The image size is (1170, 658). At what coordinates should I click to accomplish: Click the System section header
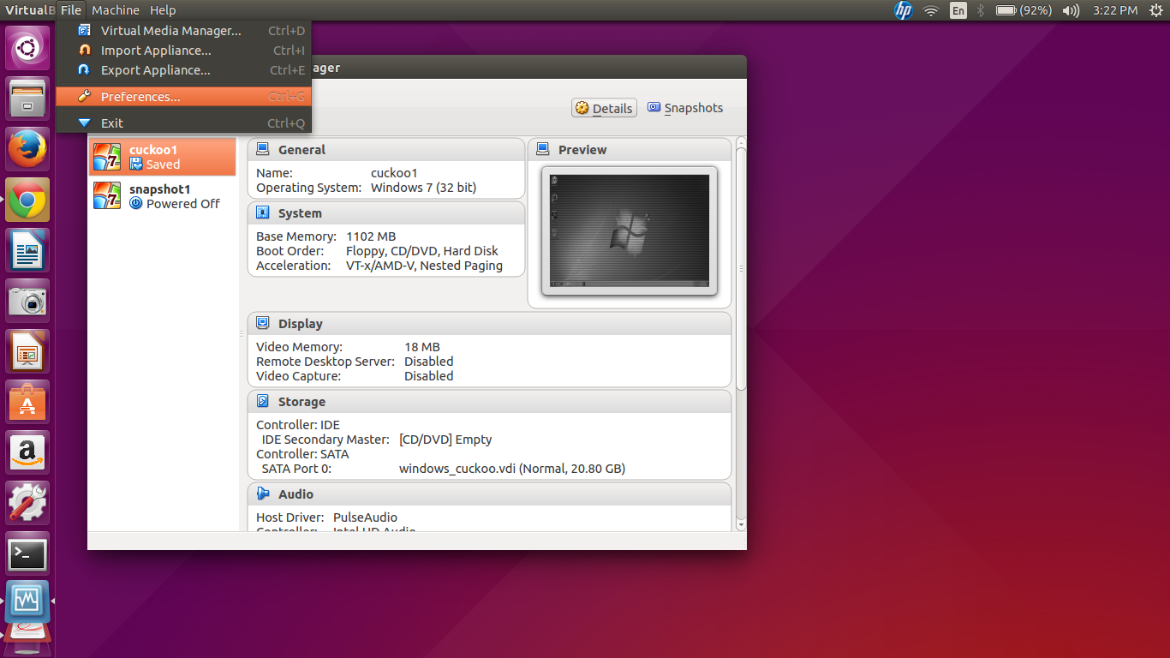tap(386, 213)
